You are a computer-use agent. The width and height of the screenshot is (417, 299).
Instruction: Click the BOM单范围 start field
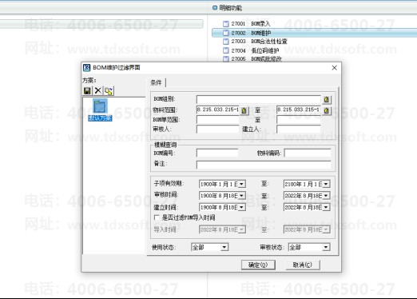pyautogui.click(x=218, y=120)
